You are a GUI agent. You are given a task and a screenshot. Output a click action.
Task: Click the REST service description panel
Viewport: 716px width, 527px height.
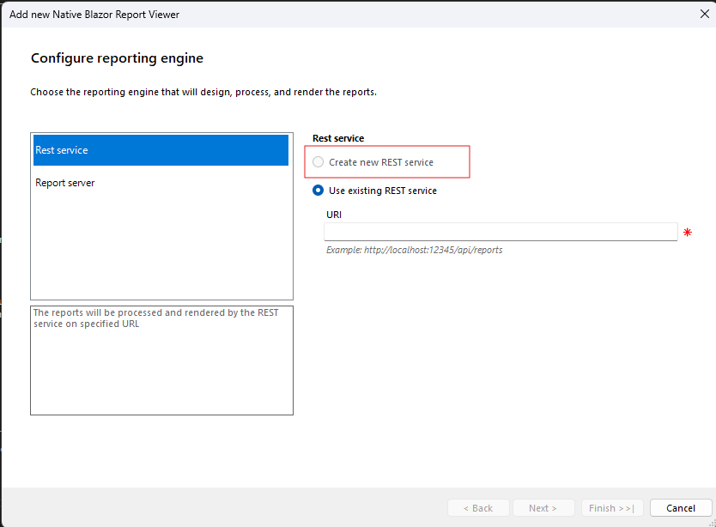tap(161, 360)
